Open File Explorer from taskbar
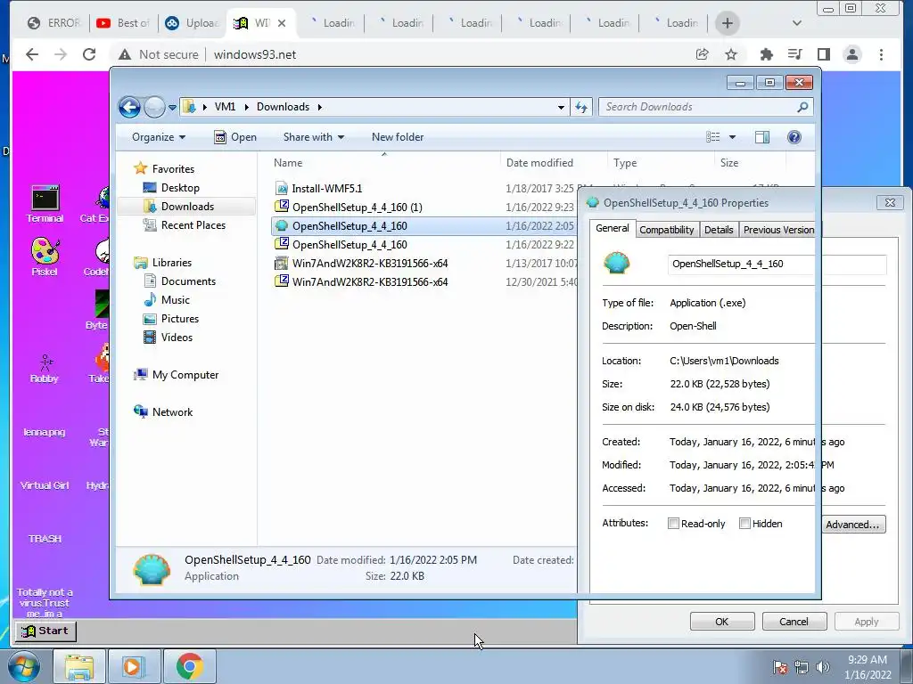This screenshot has height=684, width=913. coord(79,666)
